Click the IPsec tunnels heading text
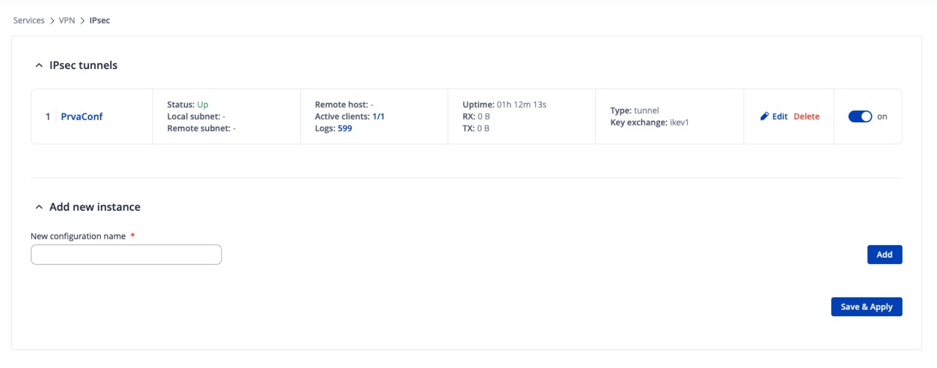This screenshot has width=937, height=368. pyautogui.click(x=84, y=65)
